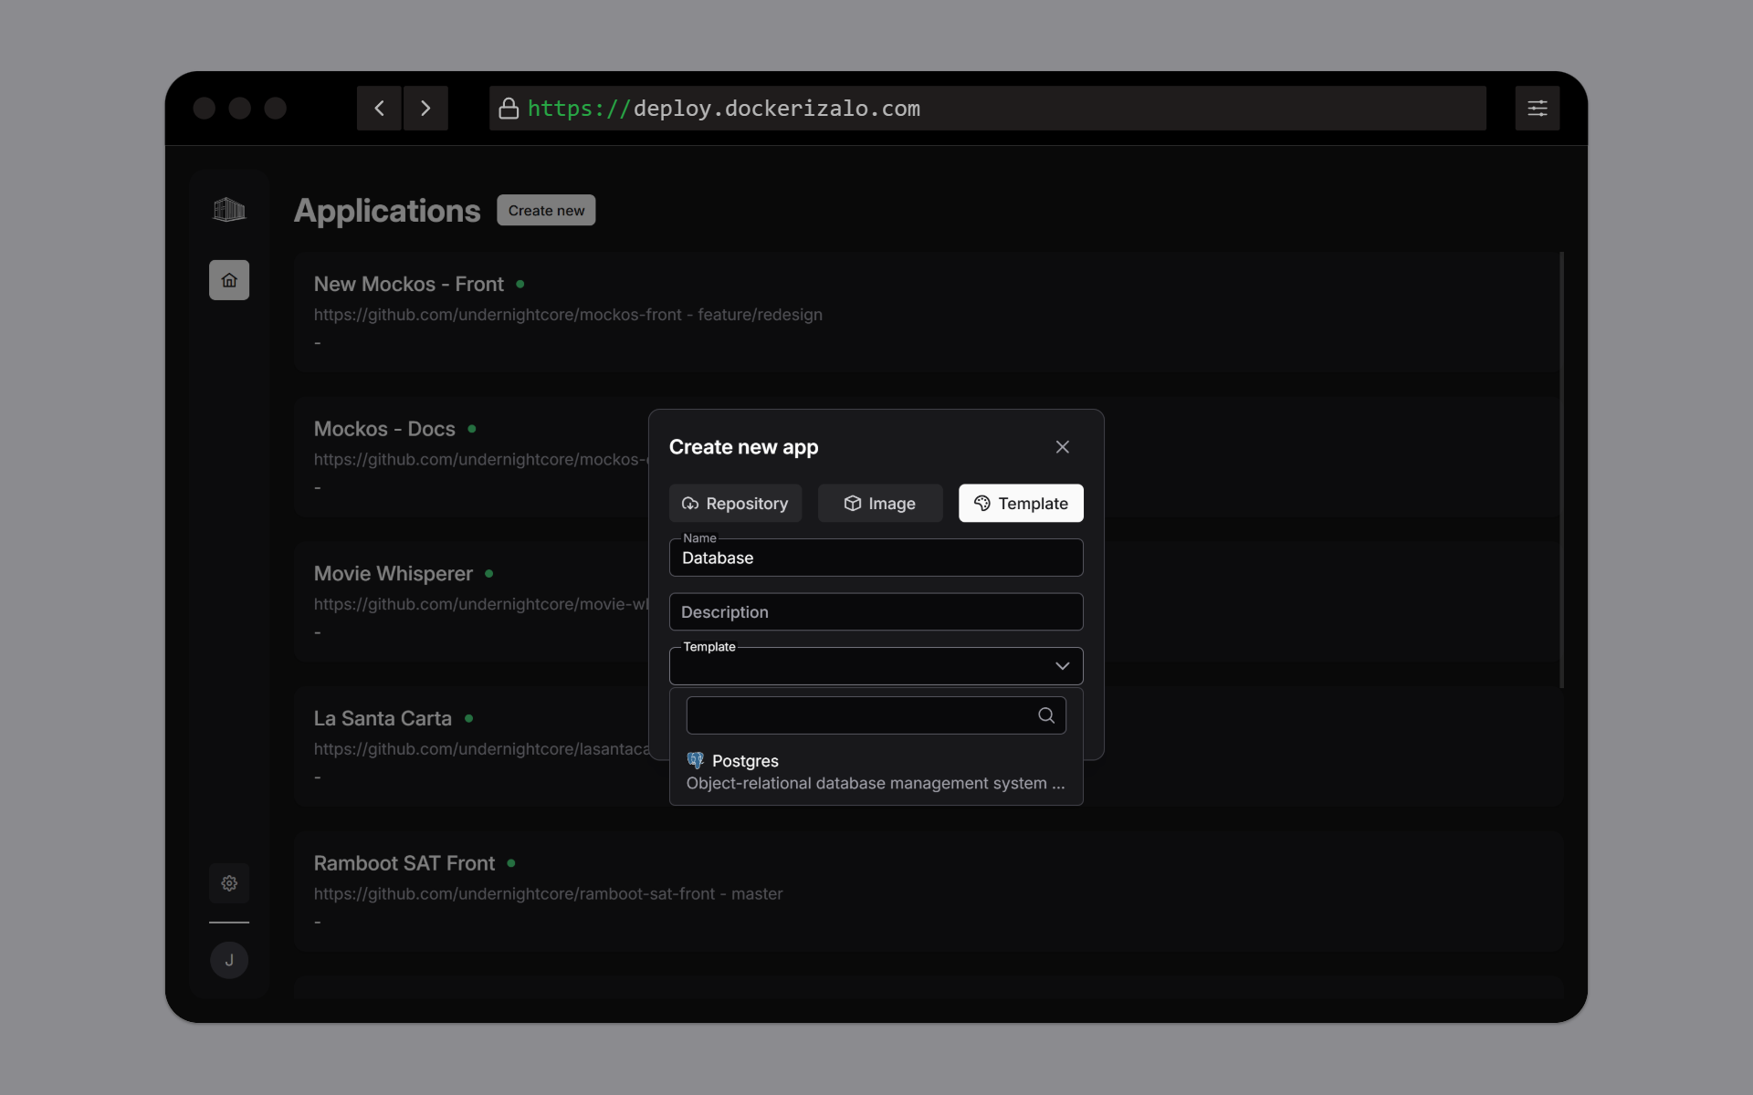Open the Home section in the sidebar
Image resolution: width=1753 pixels, height=1095 pixels.
click(229, 280)
